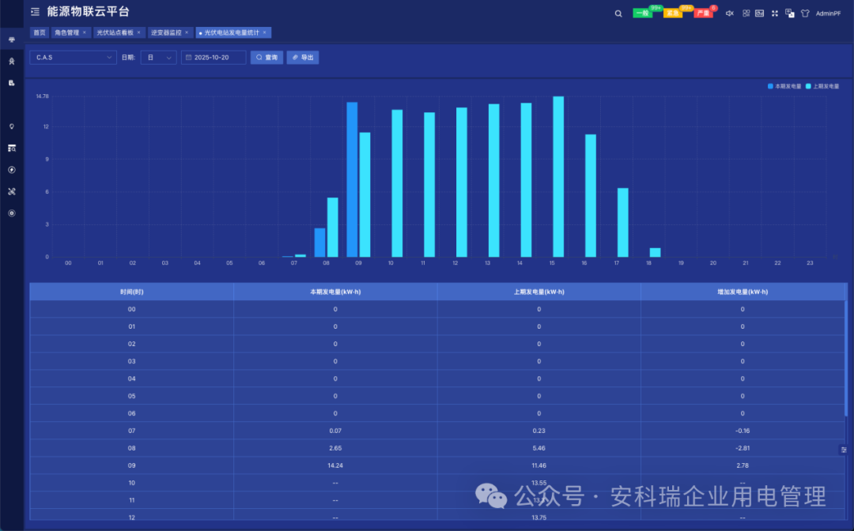Open the AdminPF user menu
Screen dimensions: 854x531
pos(828,13)
